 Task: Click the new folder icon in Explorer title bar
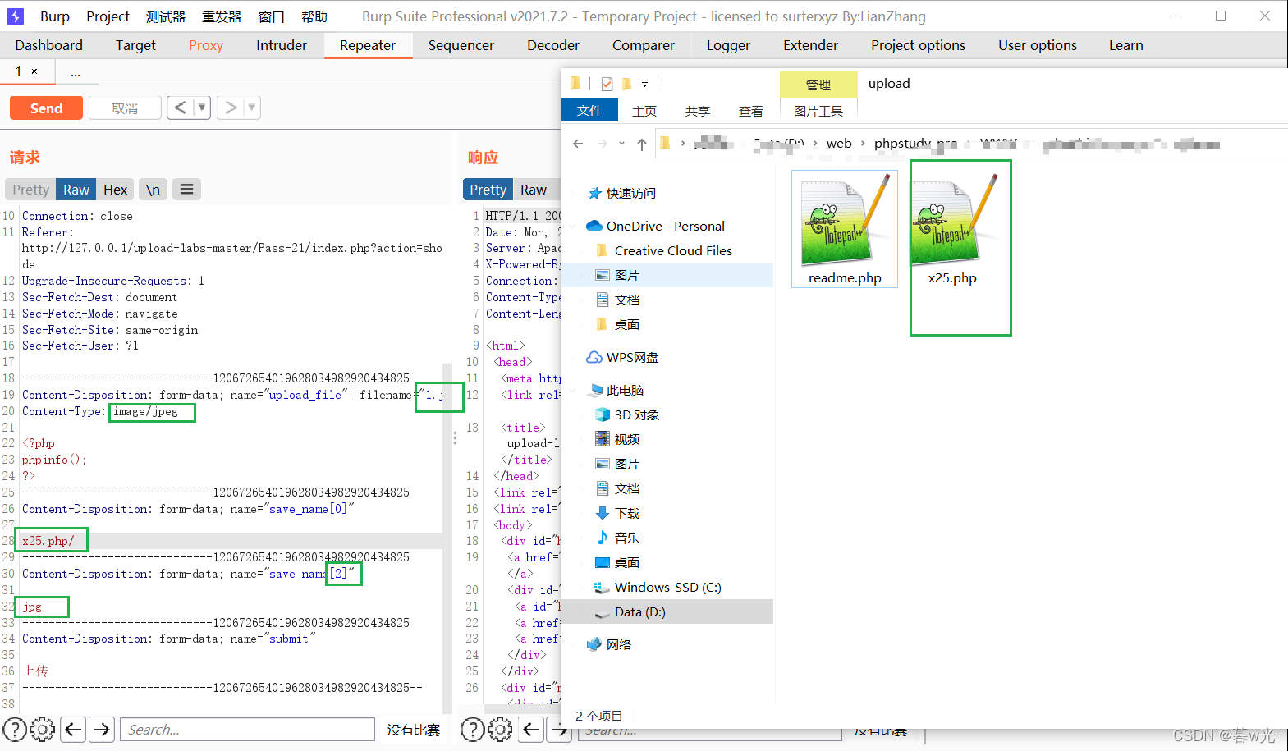coord(626,84)
